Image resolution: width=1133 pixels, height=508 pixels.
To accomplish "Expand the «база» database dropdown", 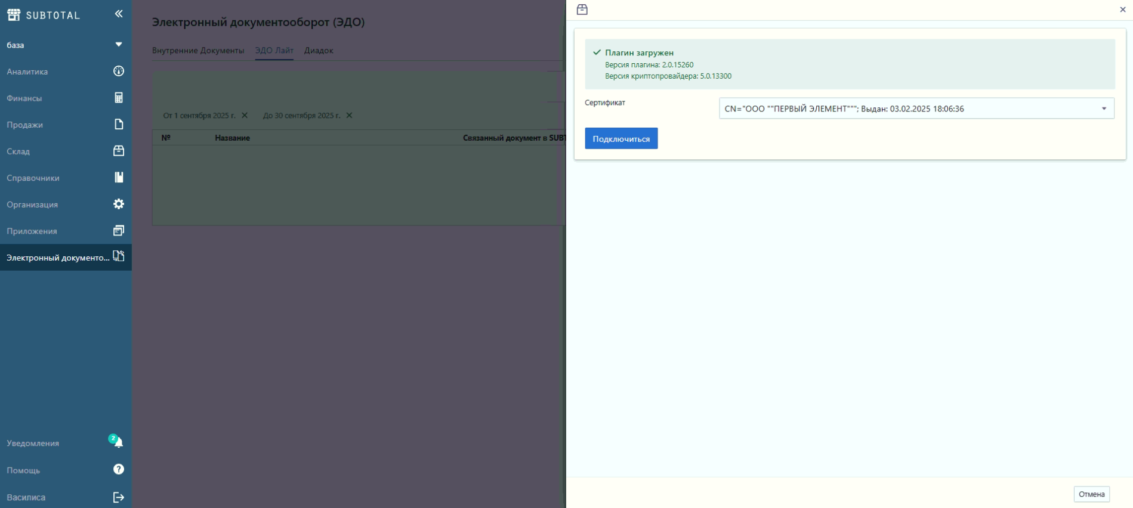I will pos(119,45).
